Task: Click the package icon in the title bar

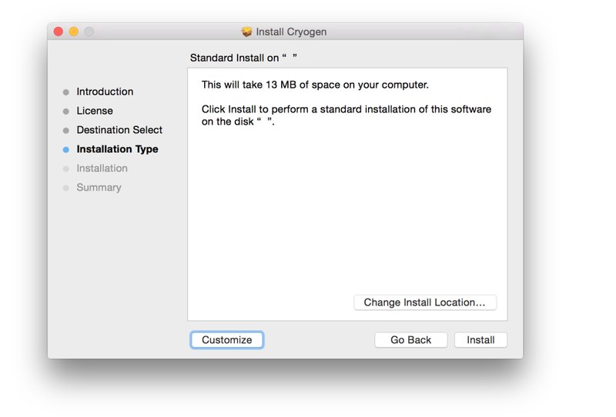Action: pos(246,32)
